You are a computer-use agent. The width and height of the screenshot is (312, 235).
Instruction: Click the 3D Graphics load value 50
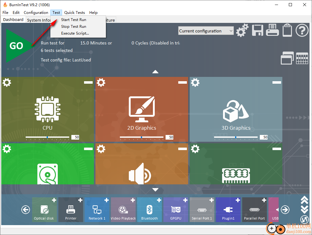(264, 137)
